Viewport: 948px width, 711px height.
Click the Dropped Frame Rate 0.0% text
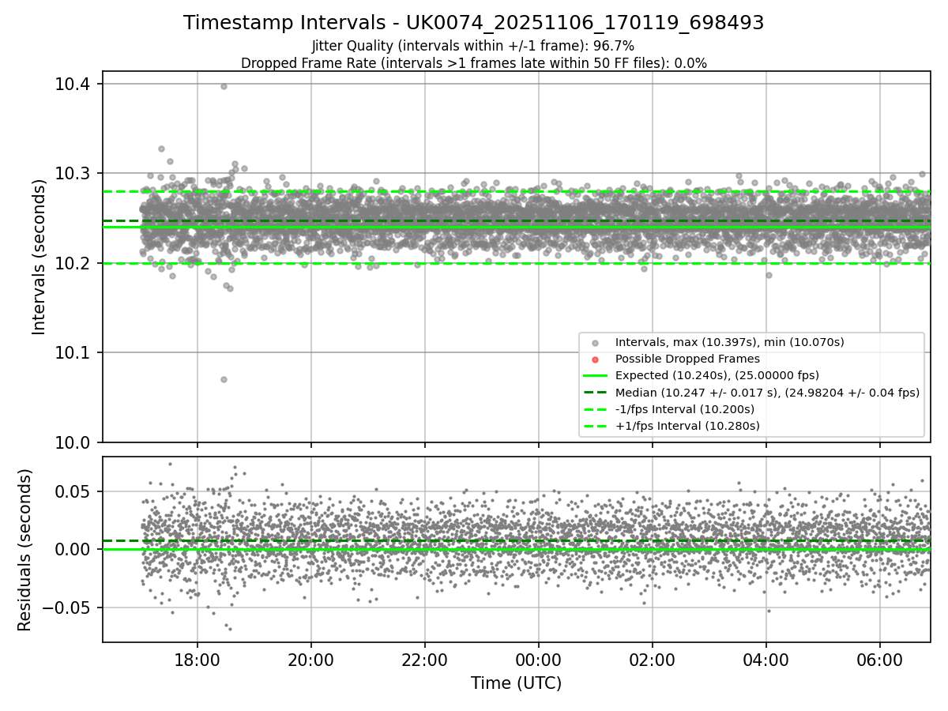coord(473,62)
